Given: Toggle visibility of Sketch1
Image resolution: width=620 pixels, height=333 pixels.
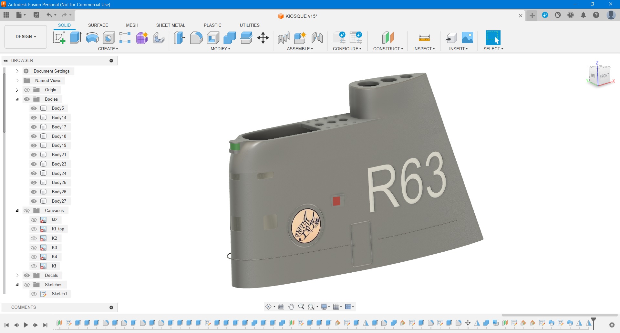Looking at the screenshot, I should (34, 294).
